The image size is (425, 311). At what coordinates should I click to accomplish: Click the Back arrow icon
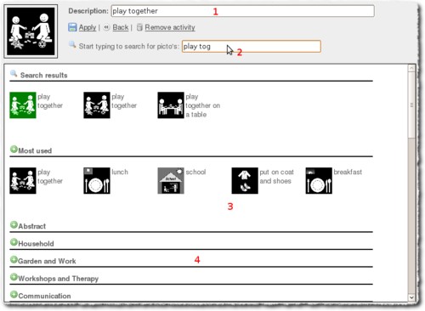pos(106,27)
